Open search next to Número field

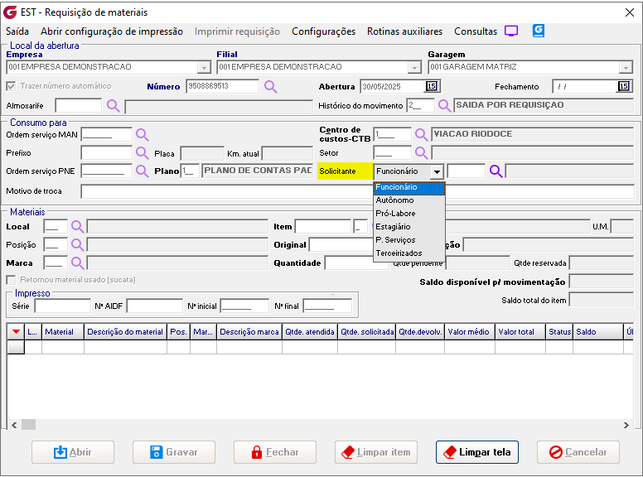tap(271, 86)
